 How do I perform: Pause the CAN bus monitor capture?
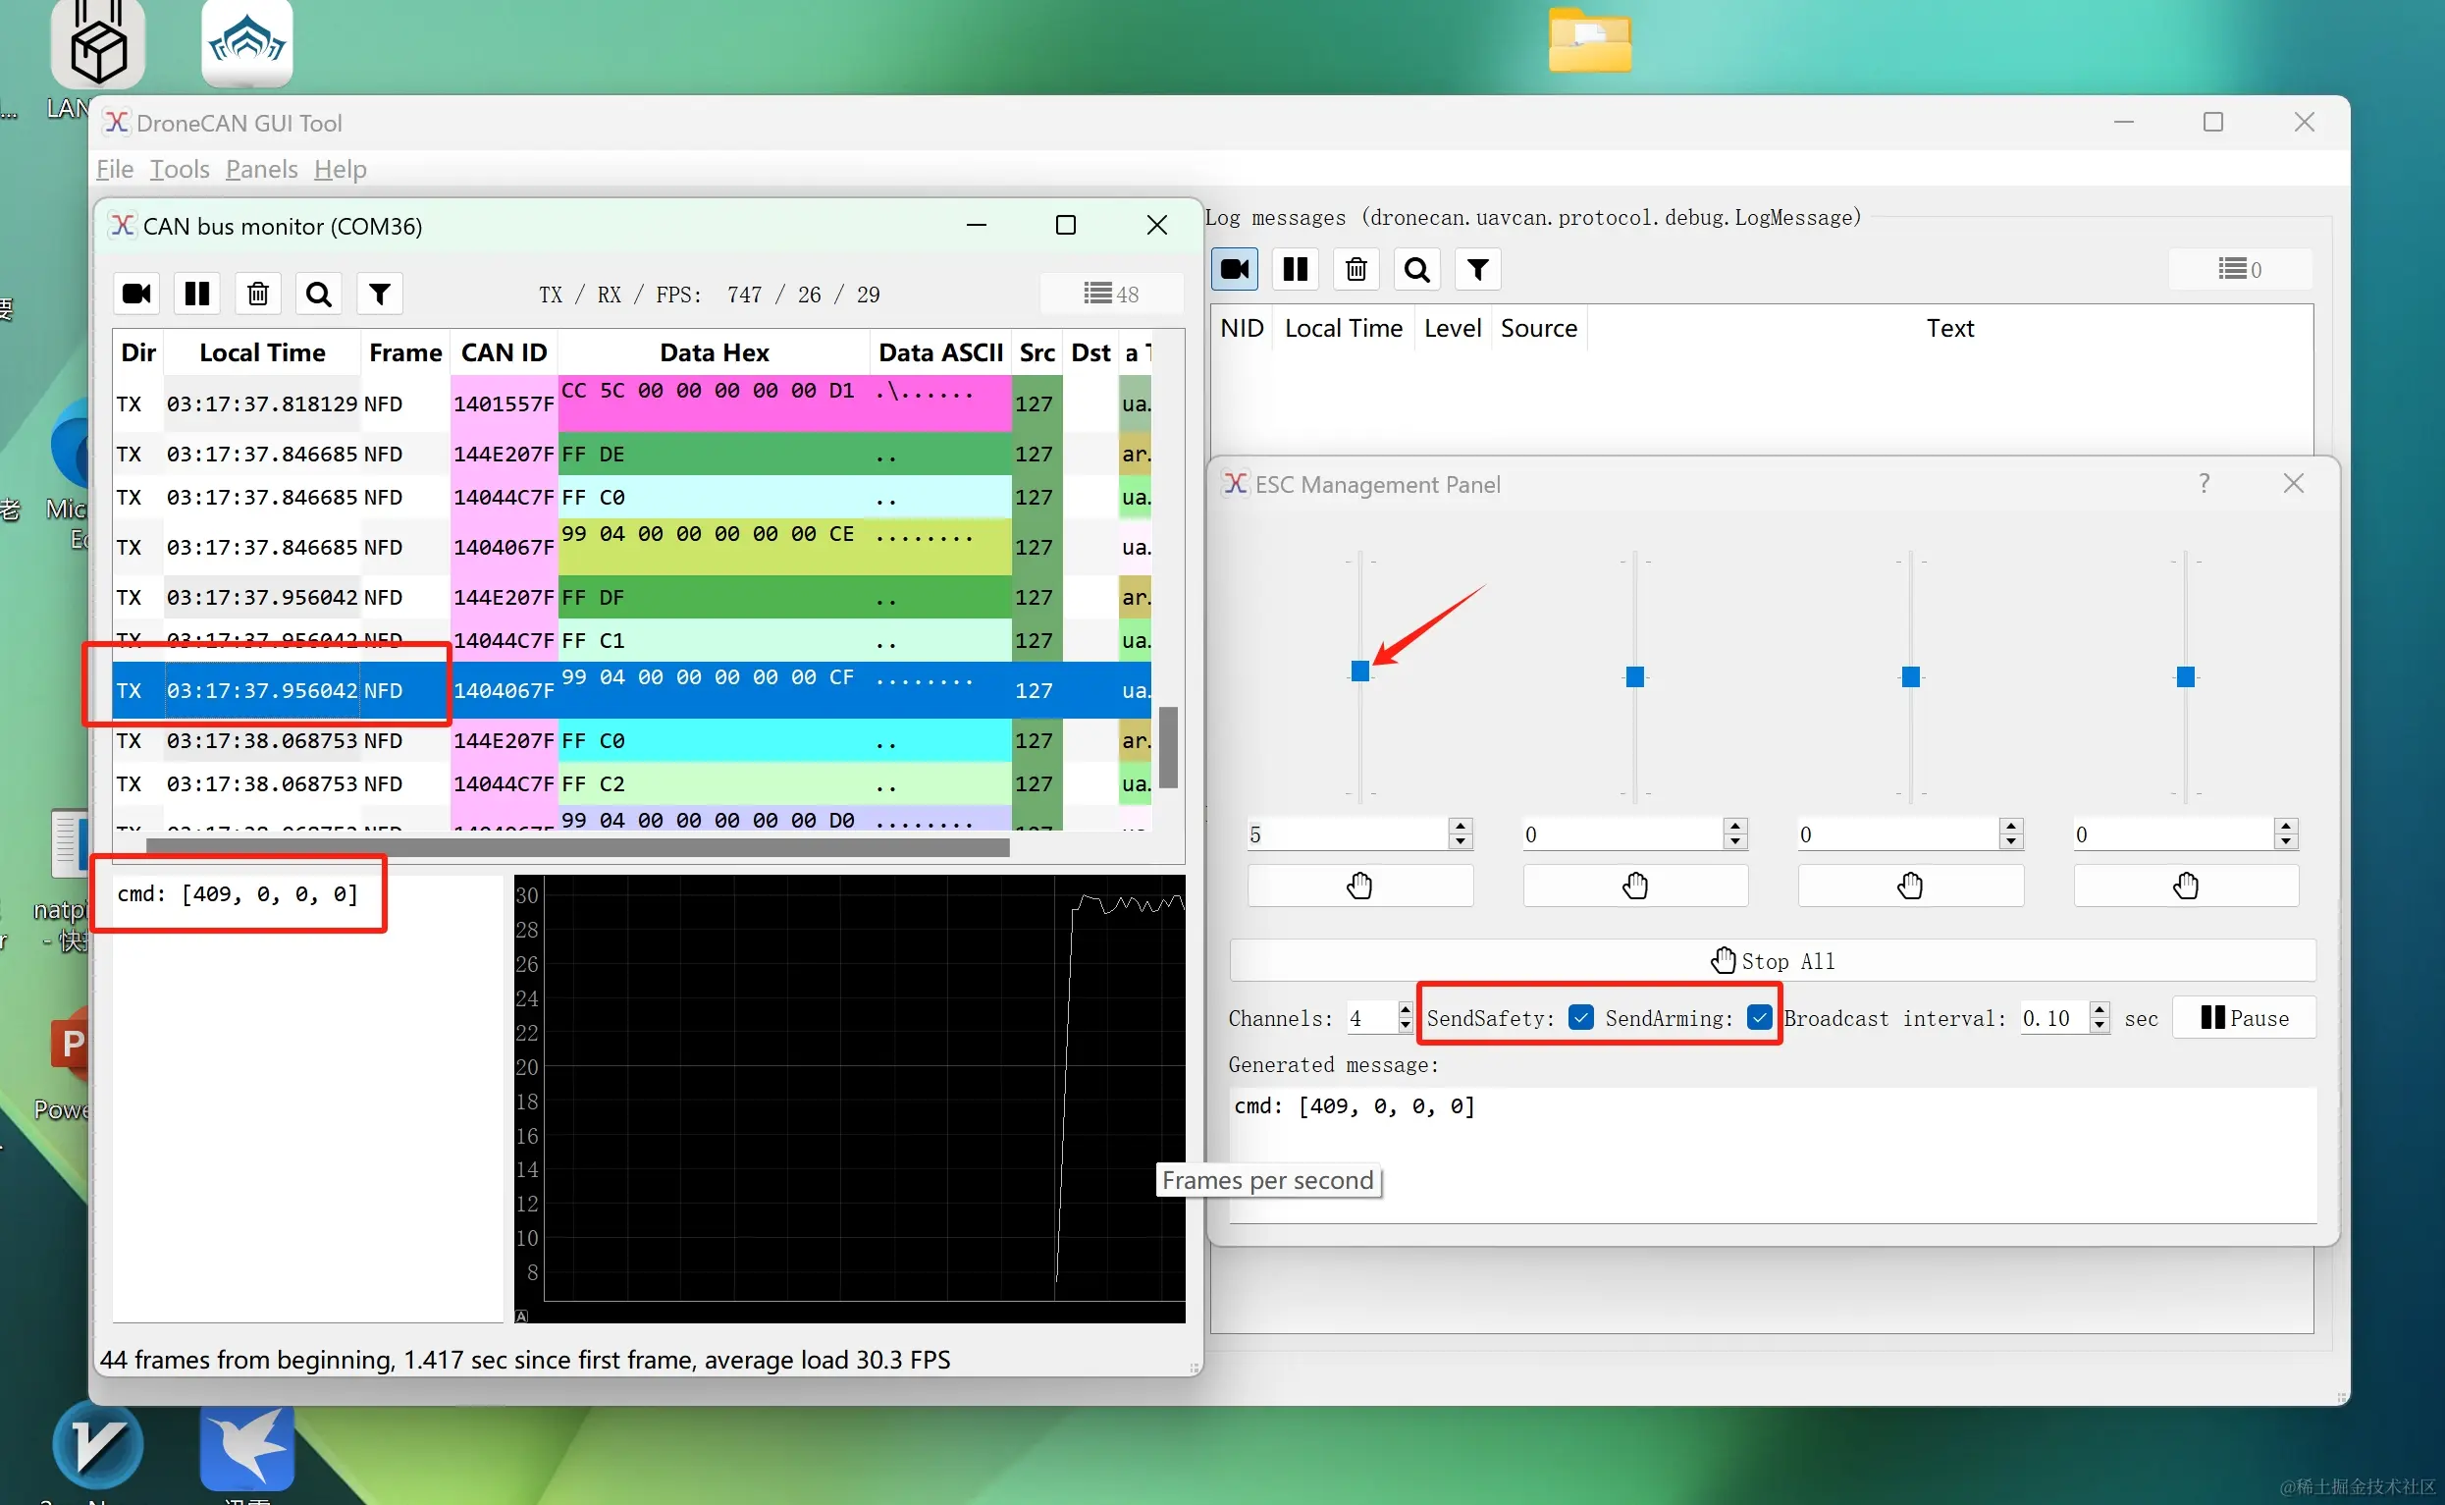tap(197, 294)
